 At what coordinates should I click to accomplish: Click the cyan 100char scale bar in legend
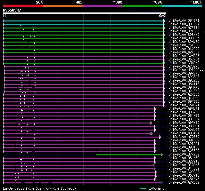[143, 188]
